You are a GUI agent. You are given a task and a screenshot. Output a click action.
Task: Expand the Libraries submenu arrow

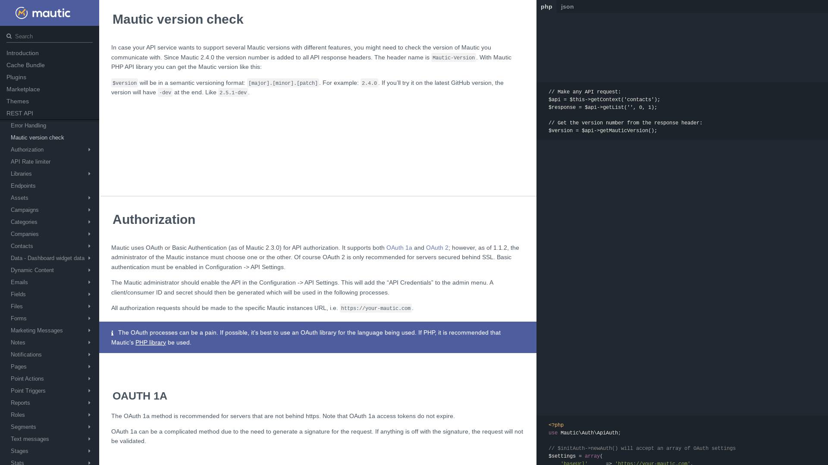pyautogui.click(x=89, y=174)
